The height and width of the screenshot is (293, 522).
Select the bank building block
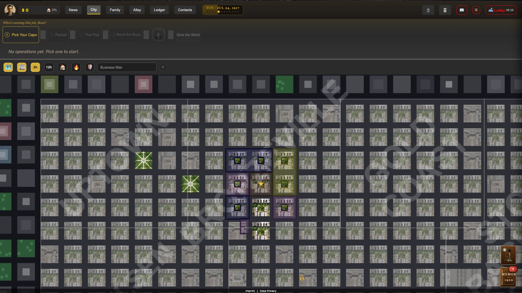coord(238,278)
